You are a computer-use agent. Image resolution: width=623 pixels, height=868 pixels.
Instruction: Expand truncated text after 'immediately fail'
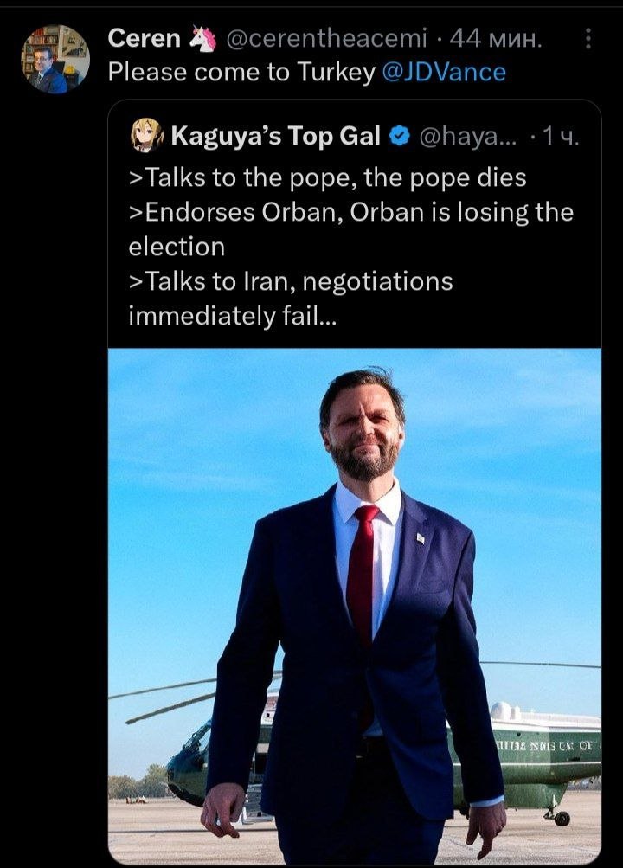click(325, 317)
